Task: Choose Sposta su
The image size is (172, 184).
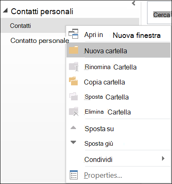Action: click(x=118, y=129)
